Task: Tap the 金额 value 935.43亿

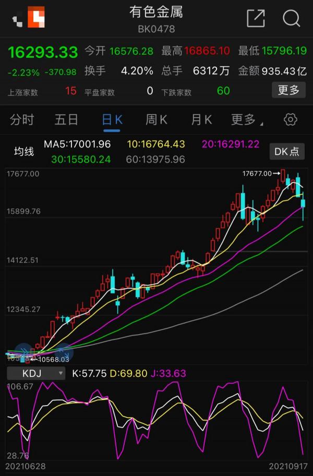Action: click(x=284, y=71)
